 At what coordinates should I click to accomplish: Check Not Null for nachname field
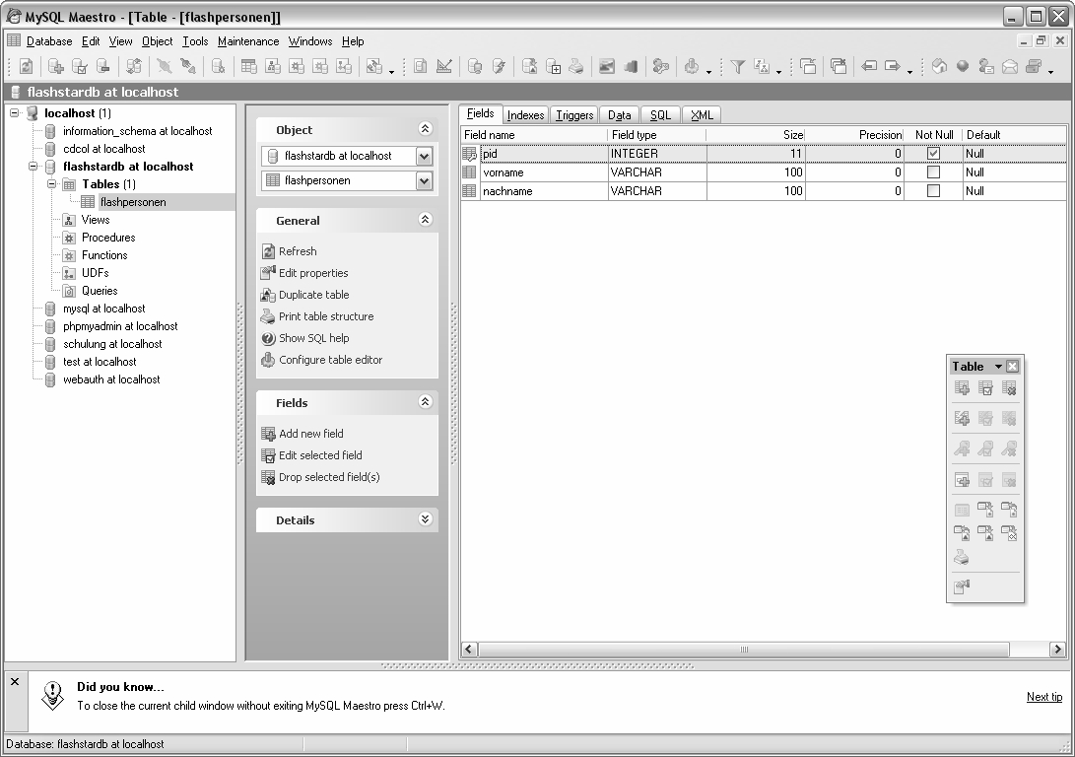933,191
